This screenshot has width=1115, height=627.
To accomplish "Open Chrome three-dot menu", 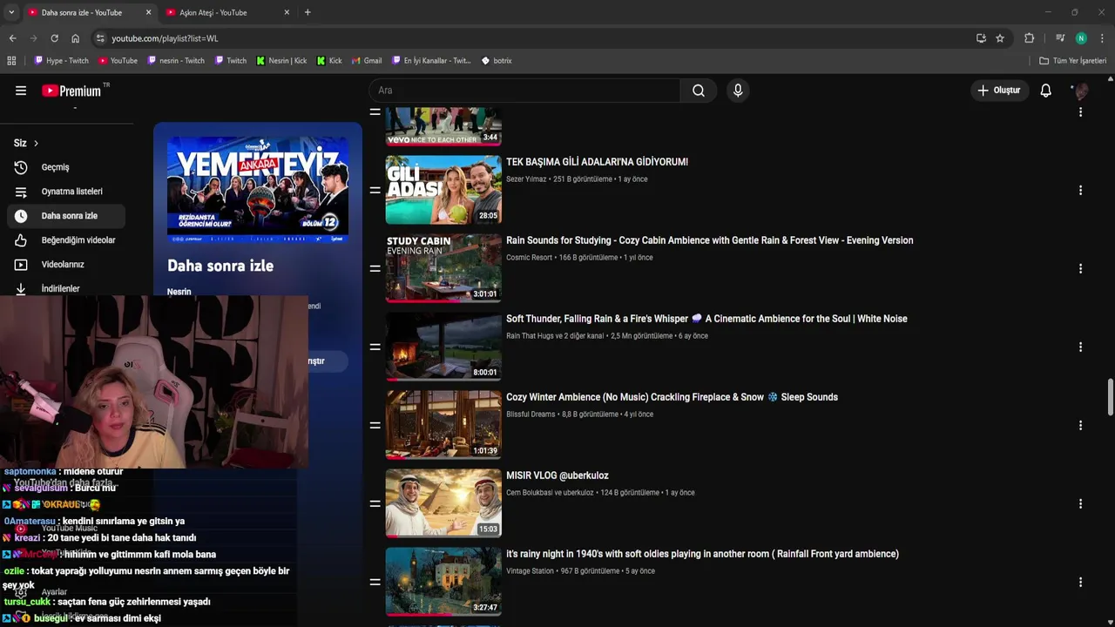I will (1102, 38).
